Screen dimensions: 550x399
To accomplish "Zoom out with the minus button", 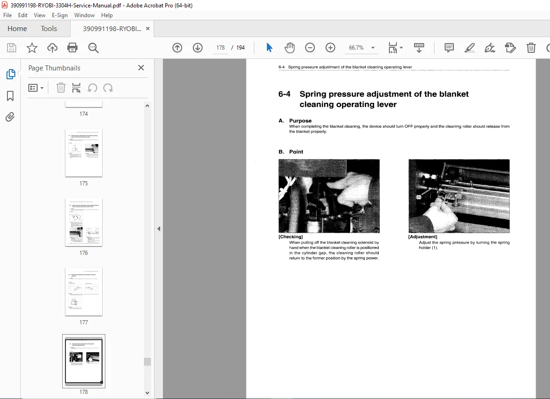I will 310,48.
